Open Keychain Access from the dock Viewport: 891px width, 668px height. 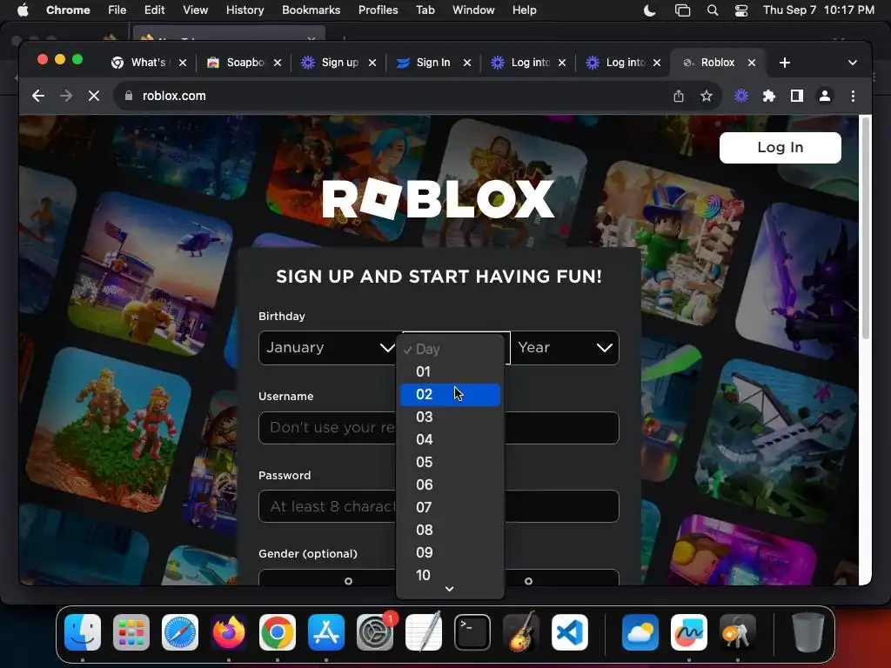pyautogui.click(x=738, y=632)
